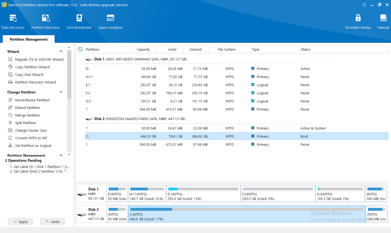
Task: Click Partition Recovery Wizard icon
Action: (10, 82)
